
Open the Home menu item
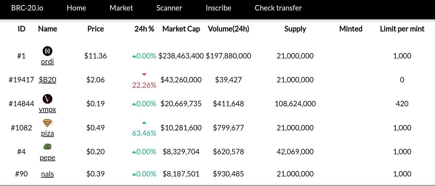76,8
